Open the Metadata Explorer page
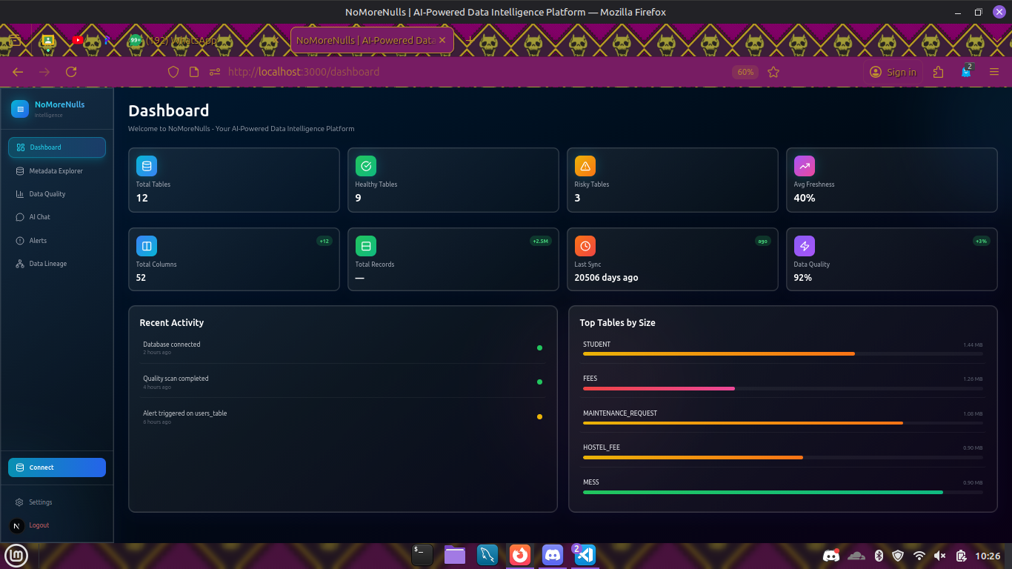The image size is (1012, 569). (56, 171)
